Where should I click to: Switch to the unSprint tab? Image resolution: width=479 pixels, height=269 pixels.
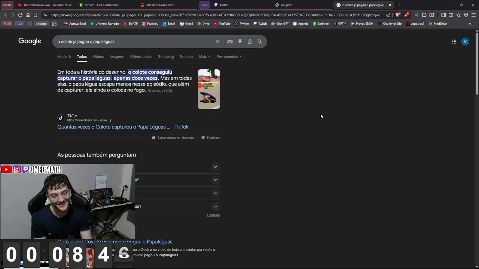tap(302, 5)
